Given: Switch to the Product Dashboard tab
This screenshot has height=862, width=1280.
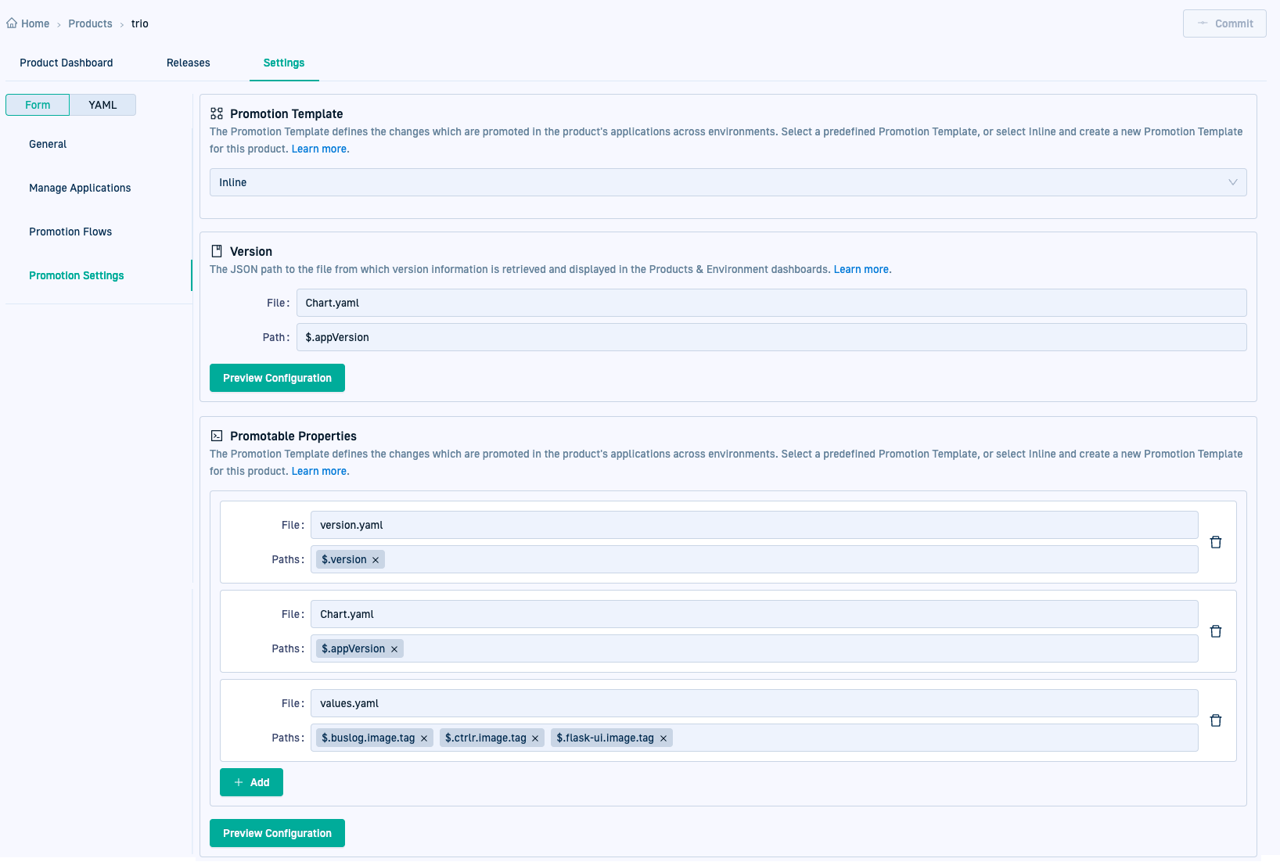Looking at the screenshot, I should pyautogui.click(x=67, y=63).
